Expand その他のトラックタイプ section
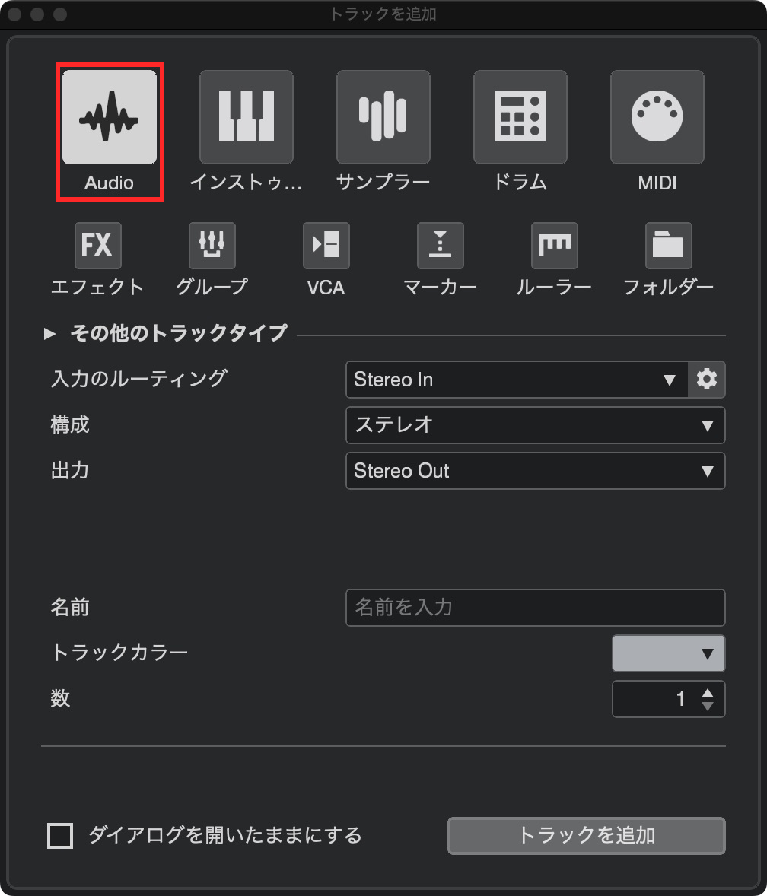 point(49,333)
